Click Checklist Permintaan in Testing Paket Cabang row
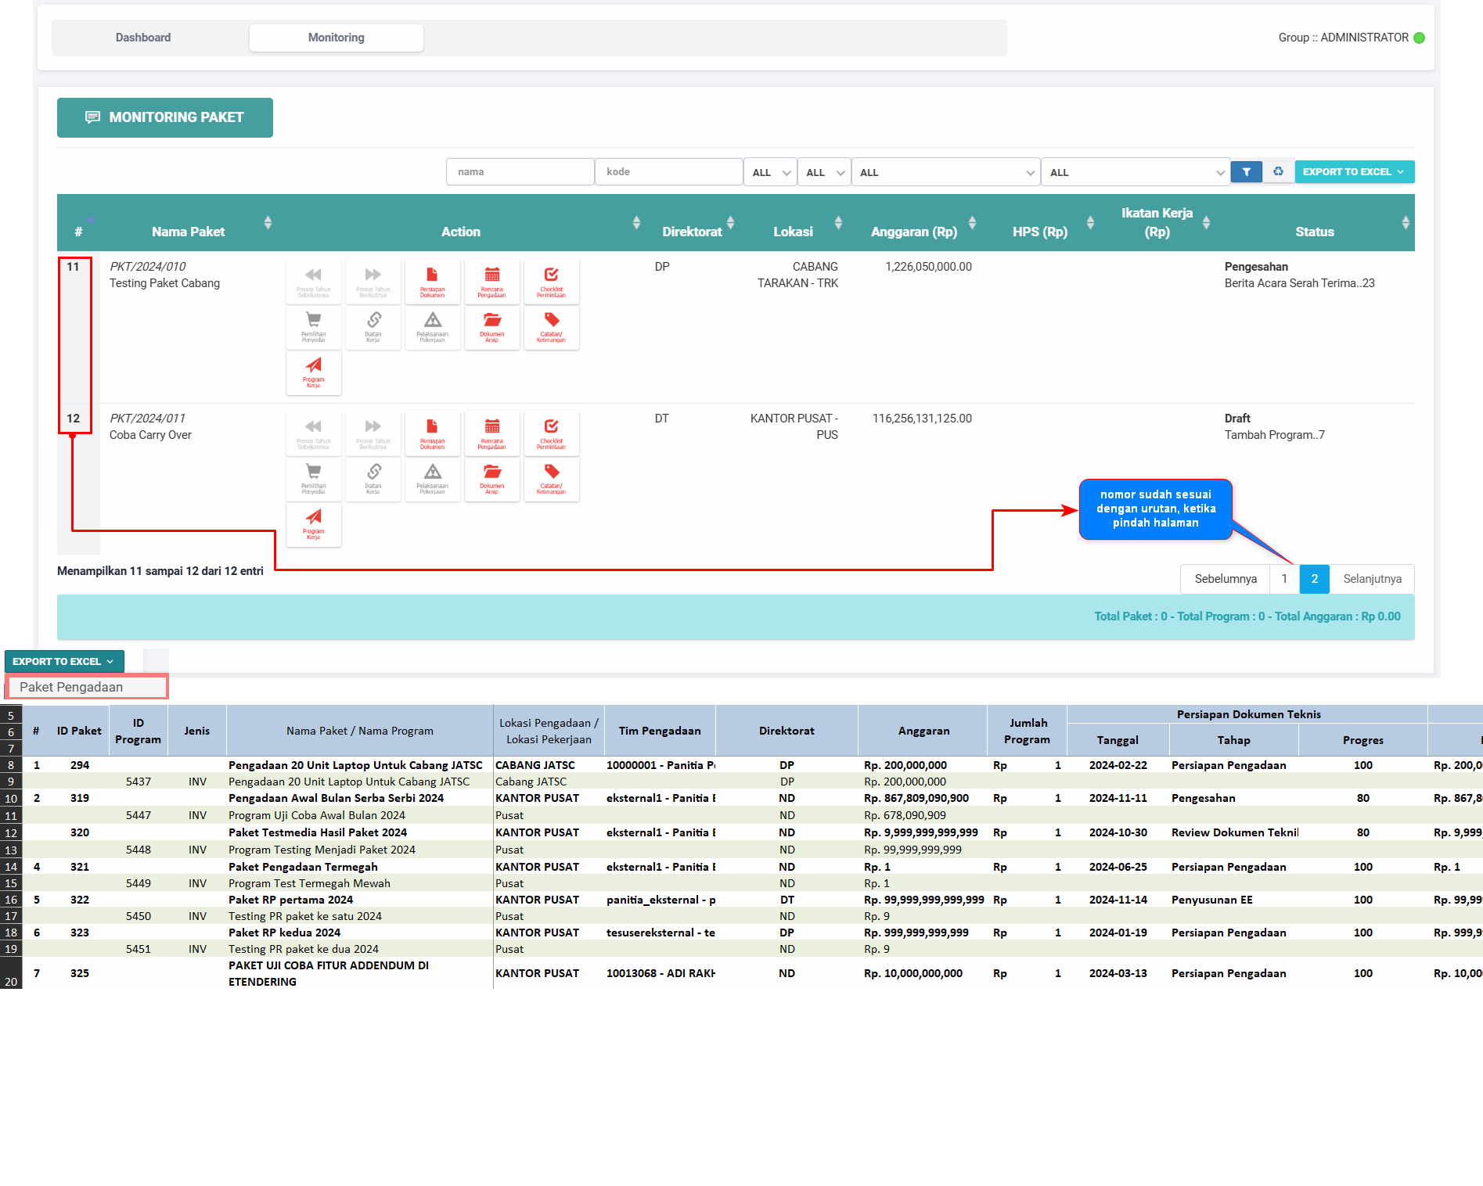1483x1186 pixels. (x=551, y=282)
